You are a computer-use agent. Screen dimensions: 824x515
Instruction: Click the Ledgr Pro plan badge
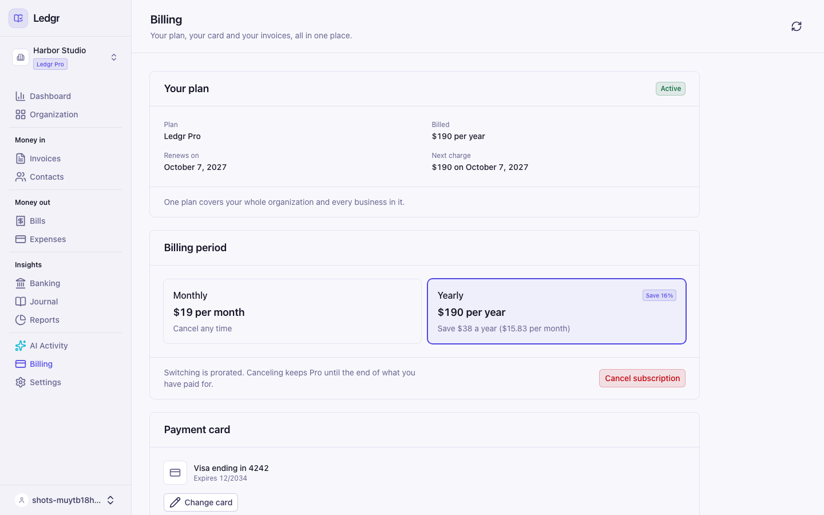click(50, 64)
